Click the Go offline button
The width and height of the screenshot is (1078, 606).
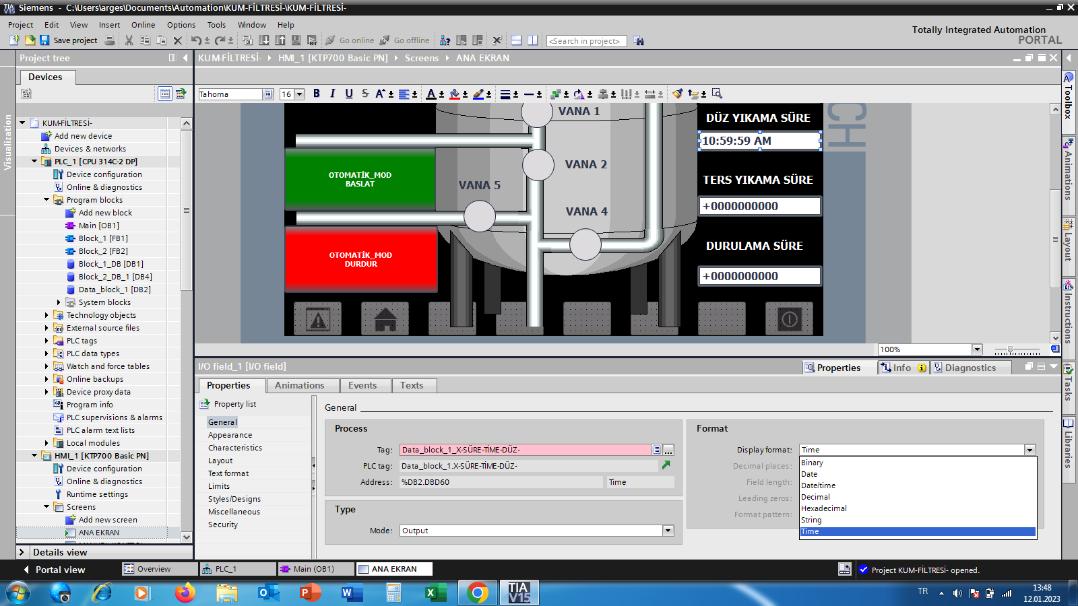[x=404, y=40]
